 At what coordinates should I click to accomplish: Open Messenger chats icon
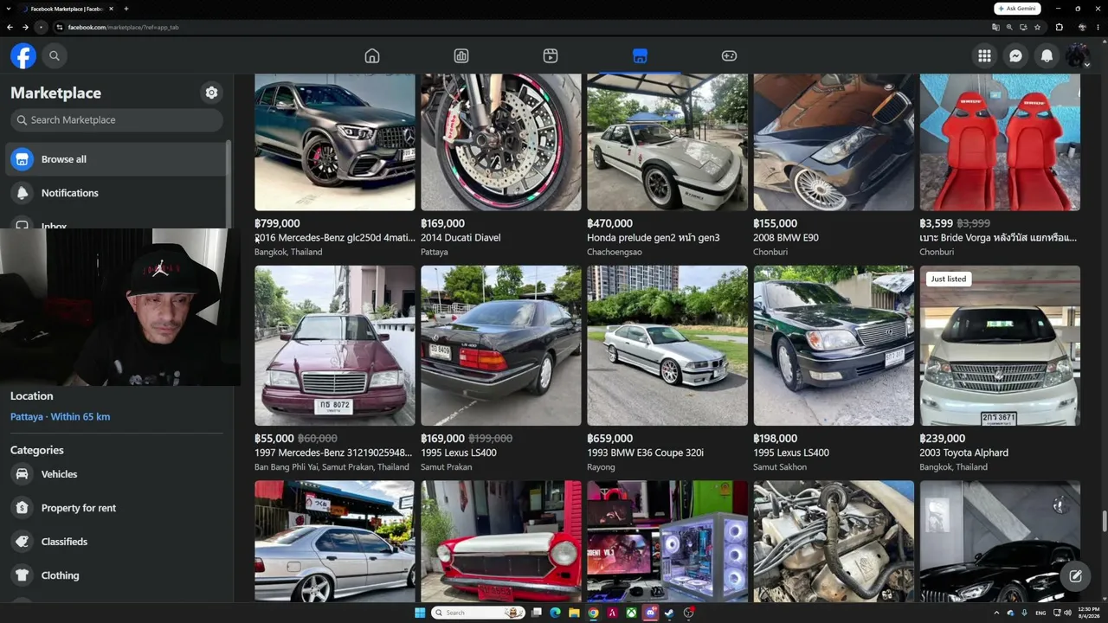pyautogui.click(x=1016, y=56)
